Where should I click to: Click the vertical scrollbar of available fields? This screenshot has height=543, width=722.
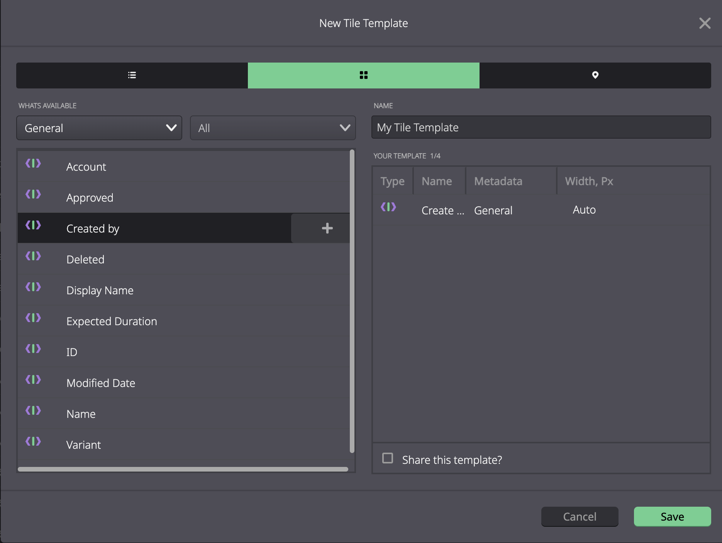352,301
